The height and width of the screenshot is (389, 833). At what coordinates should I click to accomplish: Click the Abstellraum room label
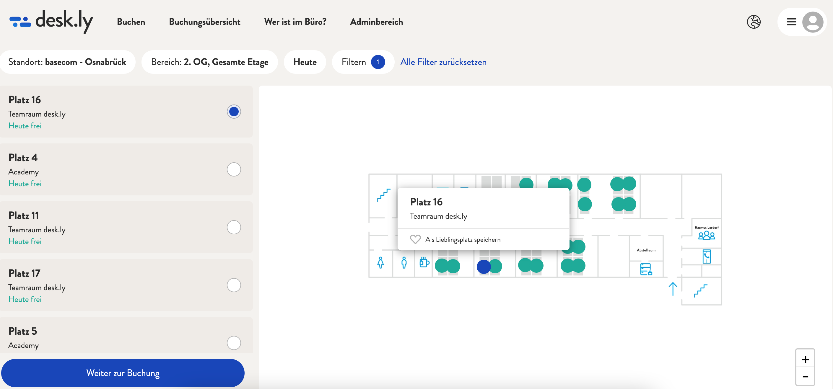pyautogui.click(x=646, y=250)
